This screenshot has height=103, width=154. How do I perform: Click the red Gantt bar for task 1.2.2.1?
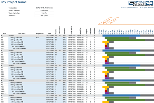(x=106, y=46)
